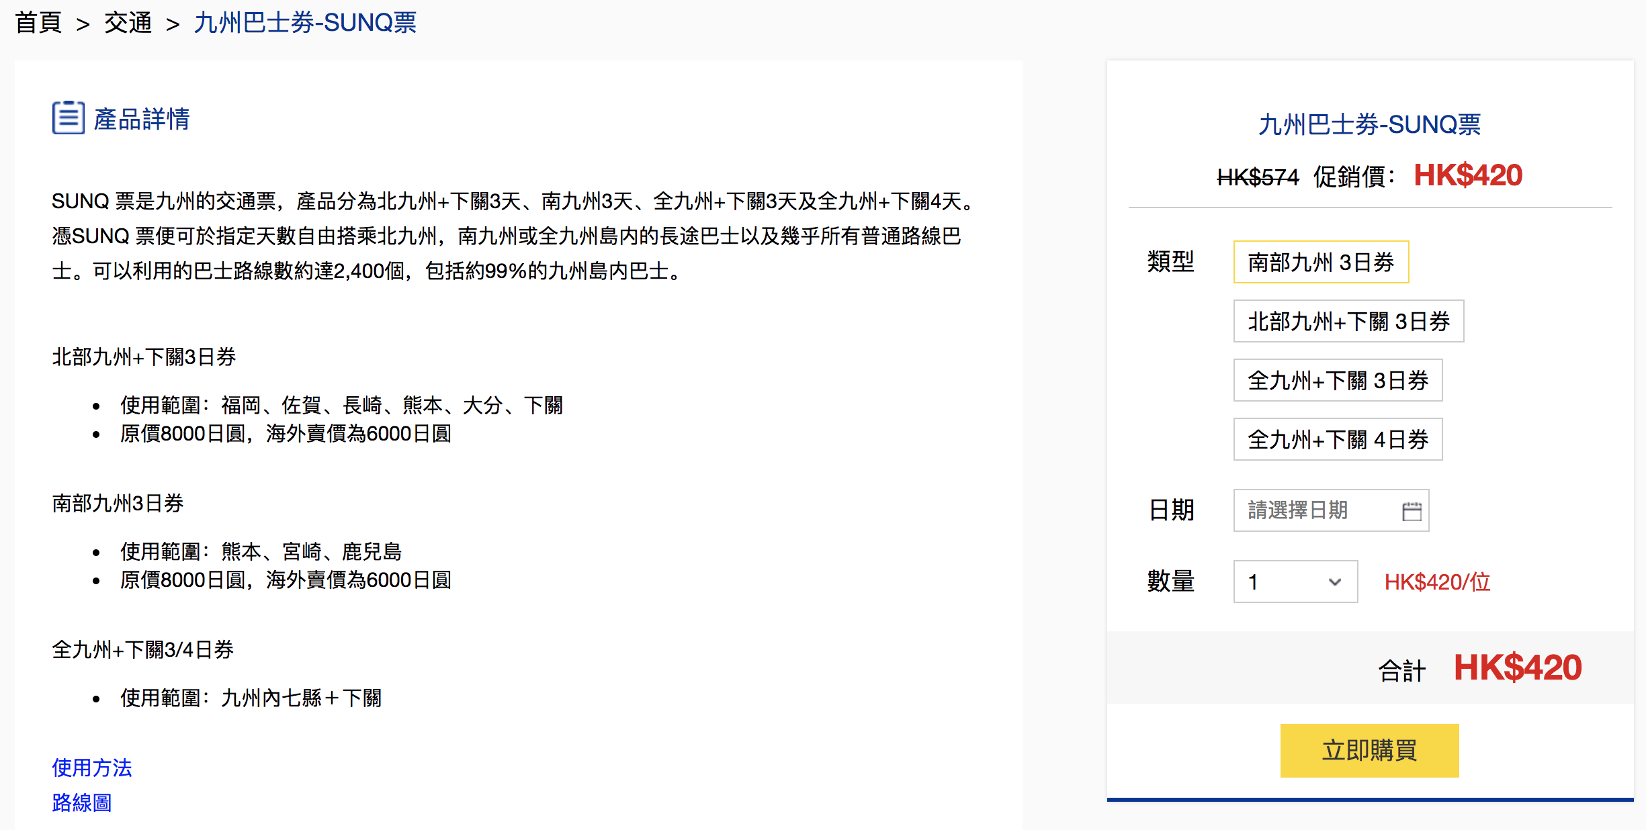
Task: Open the calendar icon in the date field
Action: click(1412, 511)
